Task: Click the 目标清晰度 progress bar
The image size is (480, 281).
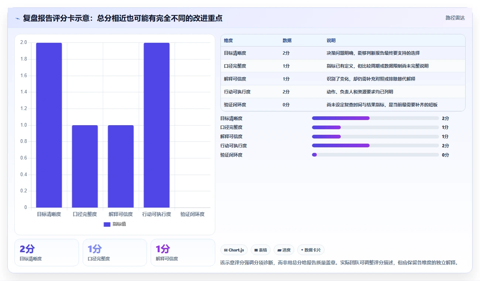Action: click(x=376, y=118)
